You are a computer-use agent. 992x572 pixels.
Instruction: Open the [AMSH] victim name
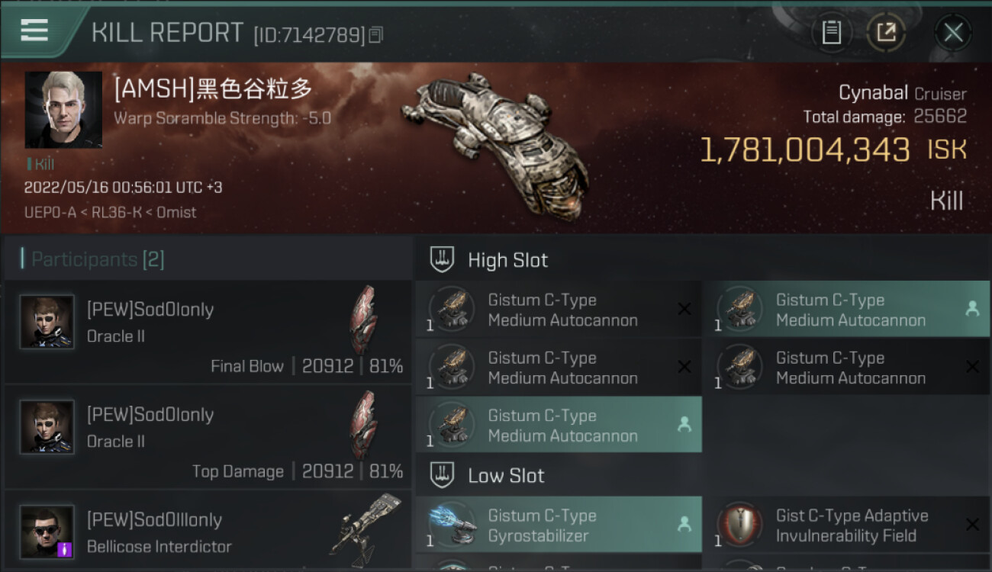[x=214, y=89]
